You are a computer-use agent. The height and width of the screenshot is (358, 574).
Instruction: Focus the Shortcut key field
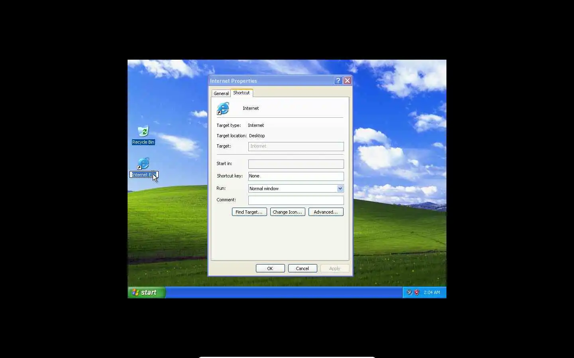pos(296,176)
